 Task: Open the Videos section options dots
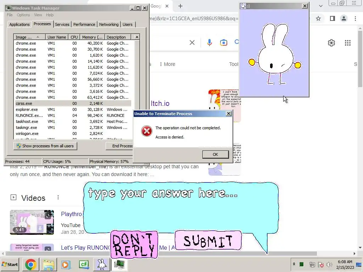click(58, 197)
